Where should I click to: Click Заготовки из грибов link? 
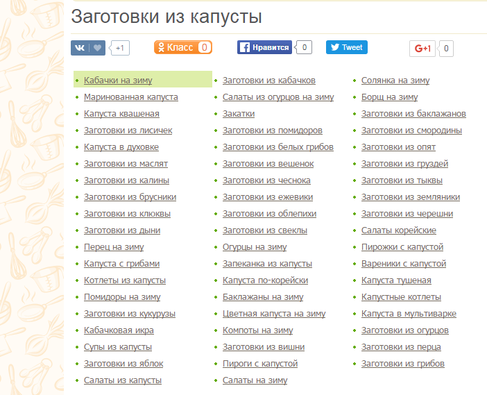(x=402, y=364)
